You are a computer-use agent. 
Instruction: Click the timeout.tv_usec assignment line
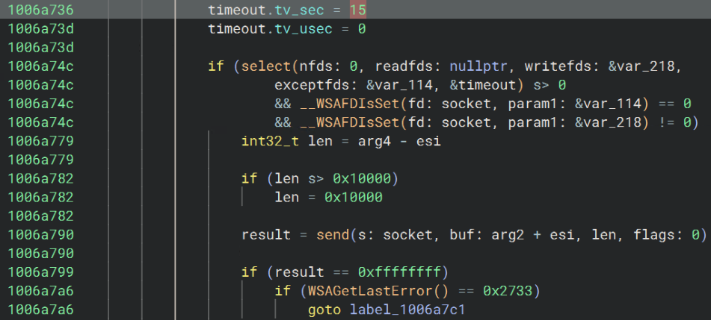click(x=286, y=29)
